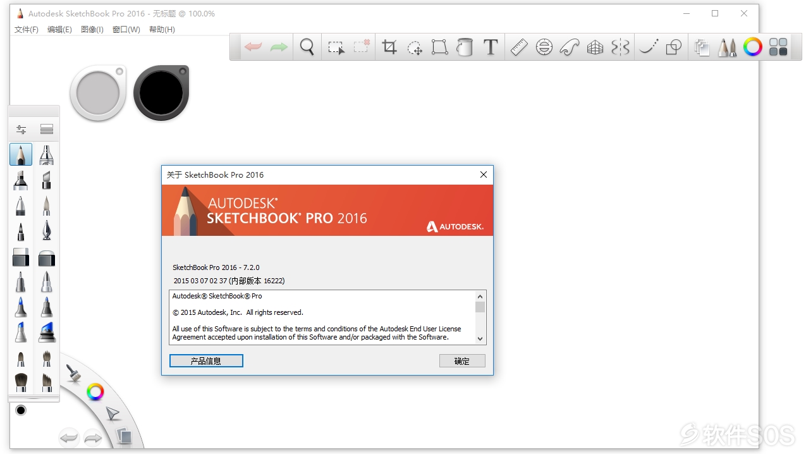
Task: Open the Perspective guide tool
Action: tap(595, 47)
